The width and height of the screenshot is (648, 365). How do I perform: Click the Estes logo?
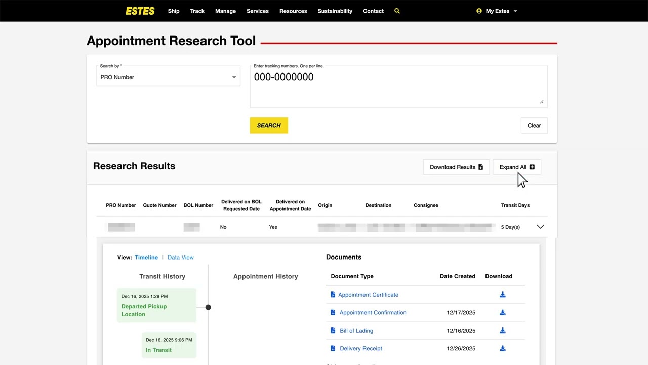pyautogui.click(x=140, y=11)
